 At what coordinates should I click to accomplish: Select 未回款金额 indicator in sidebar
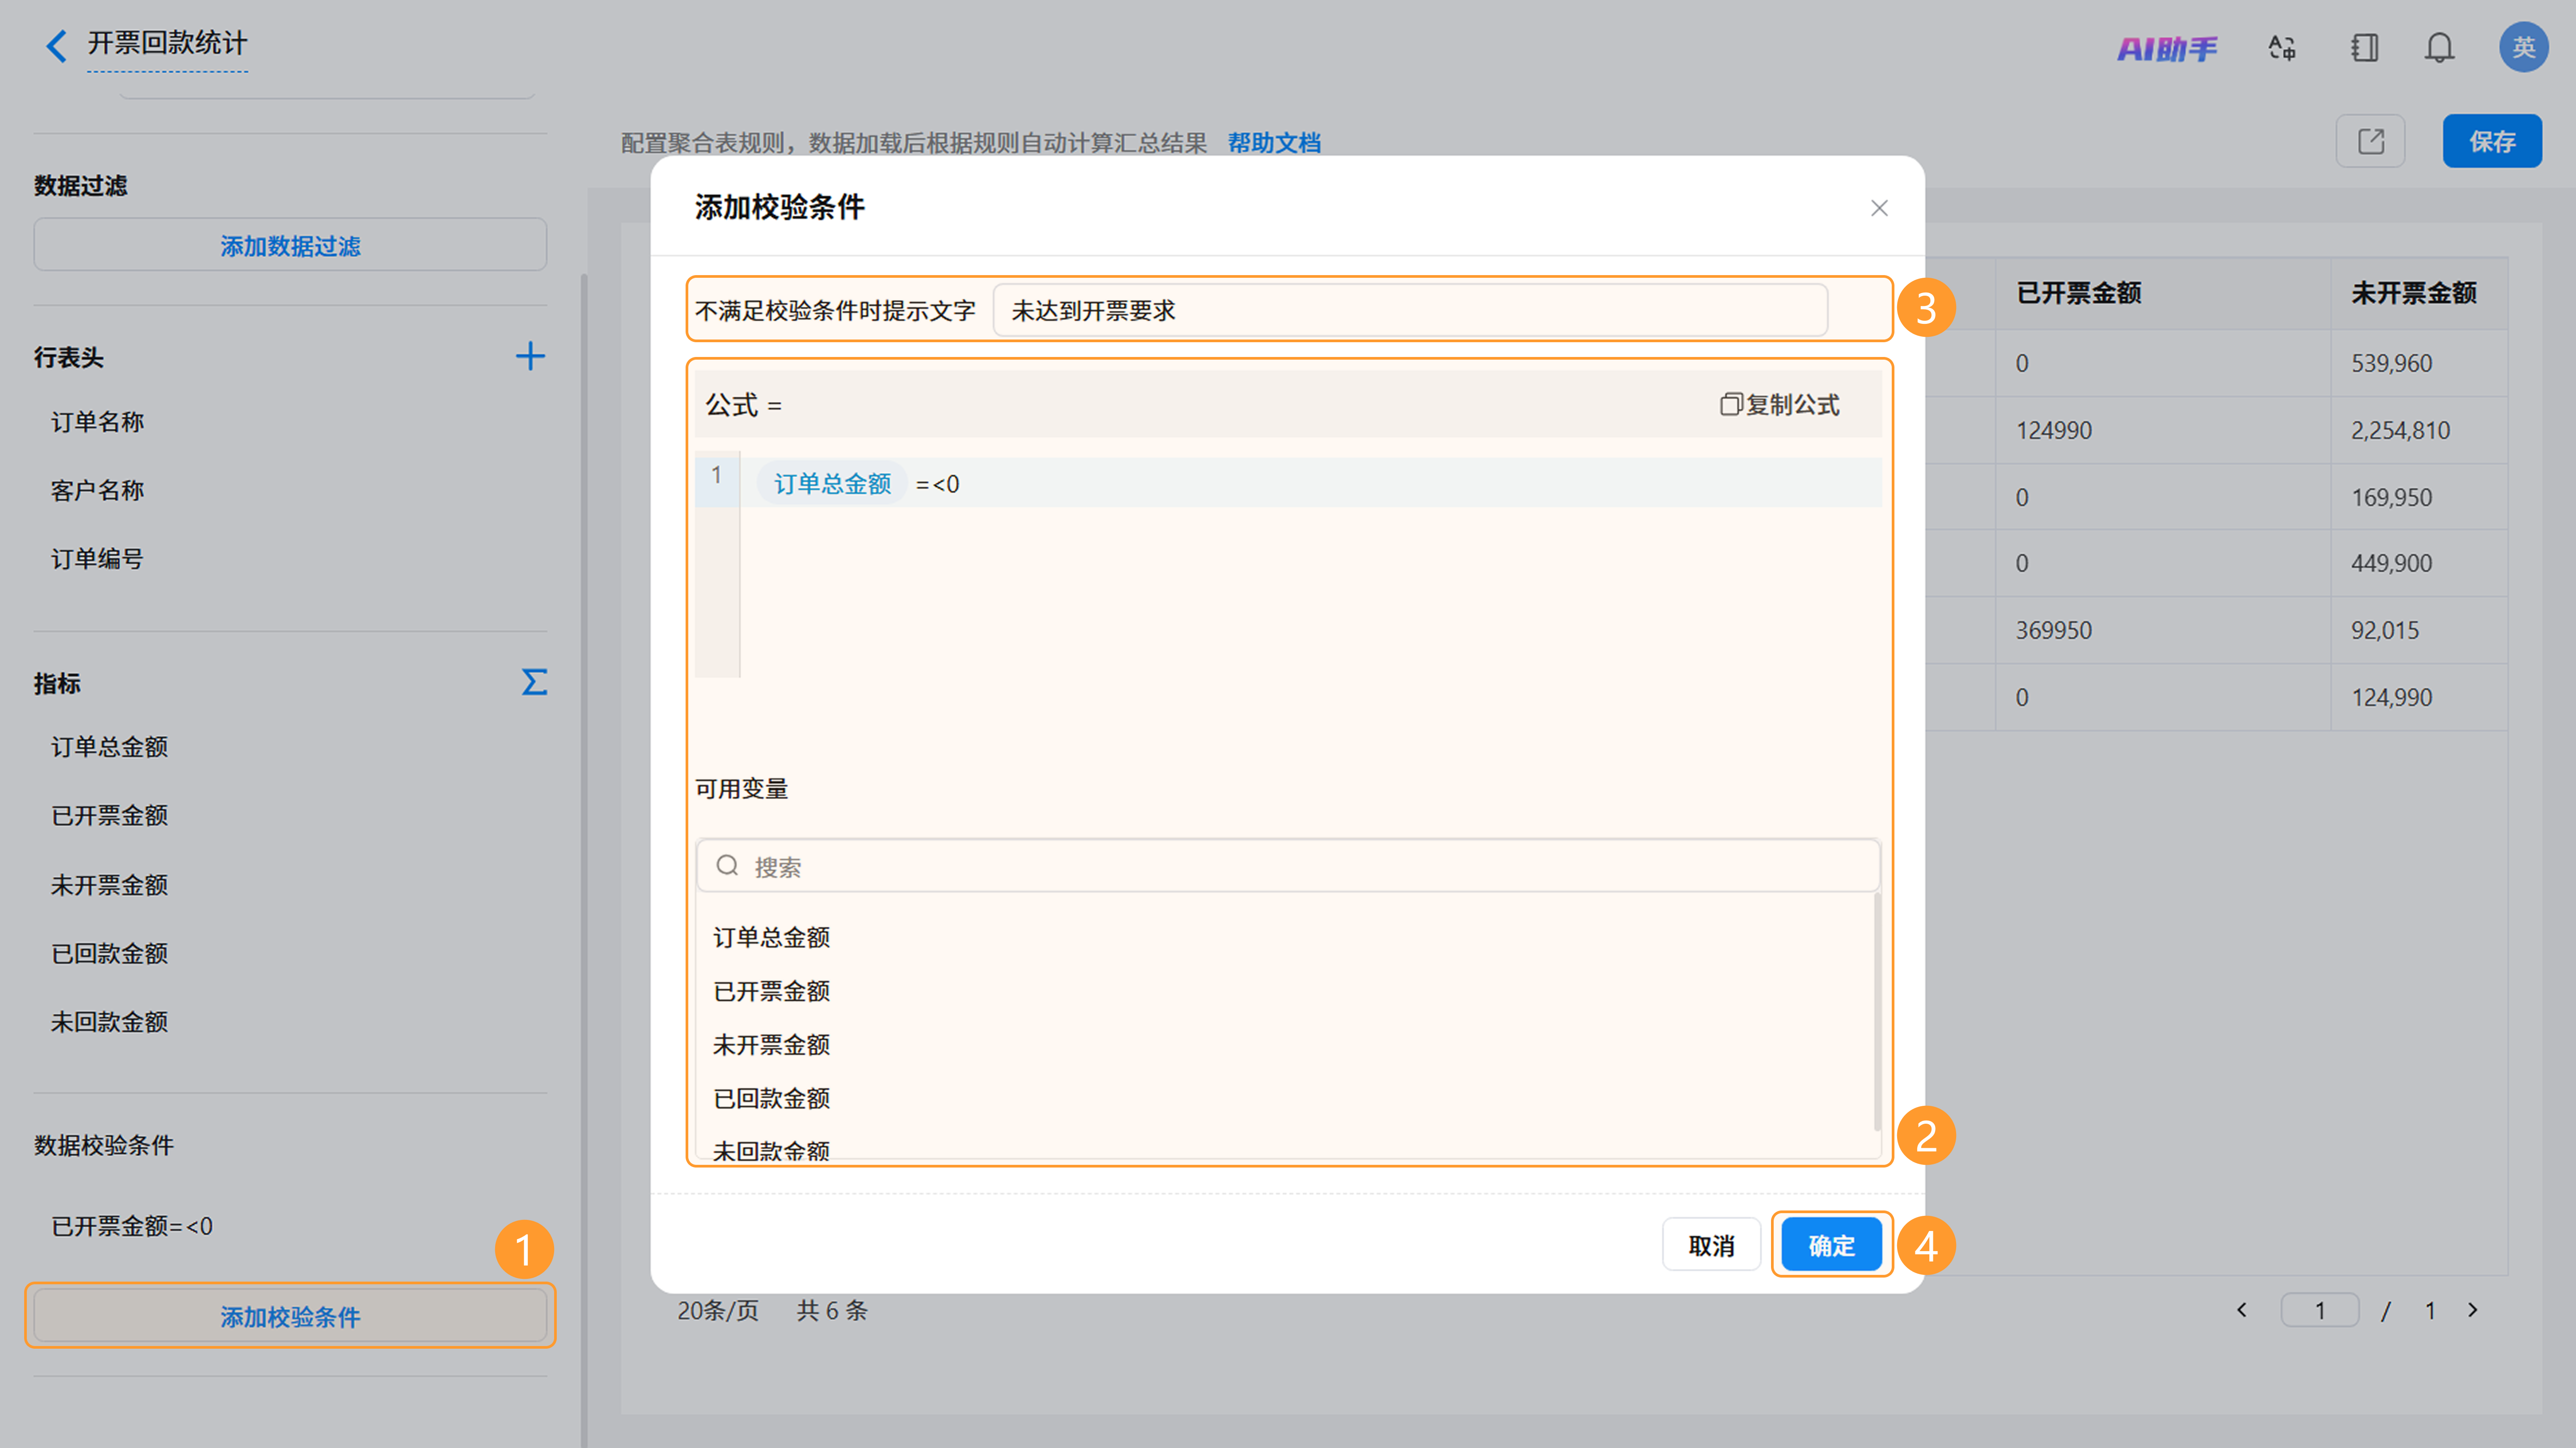(110, 1022)
